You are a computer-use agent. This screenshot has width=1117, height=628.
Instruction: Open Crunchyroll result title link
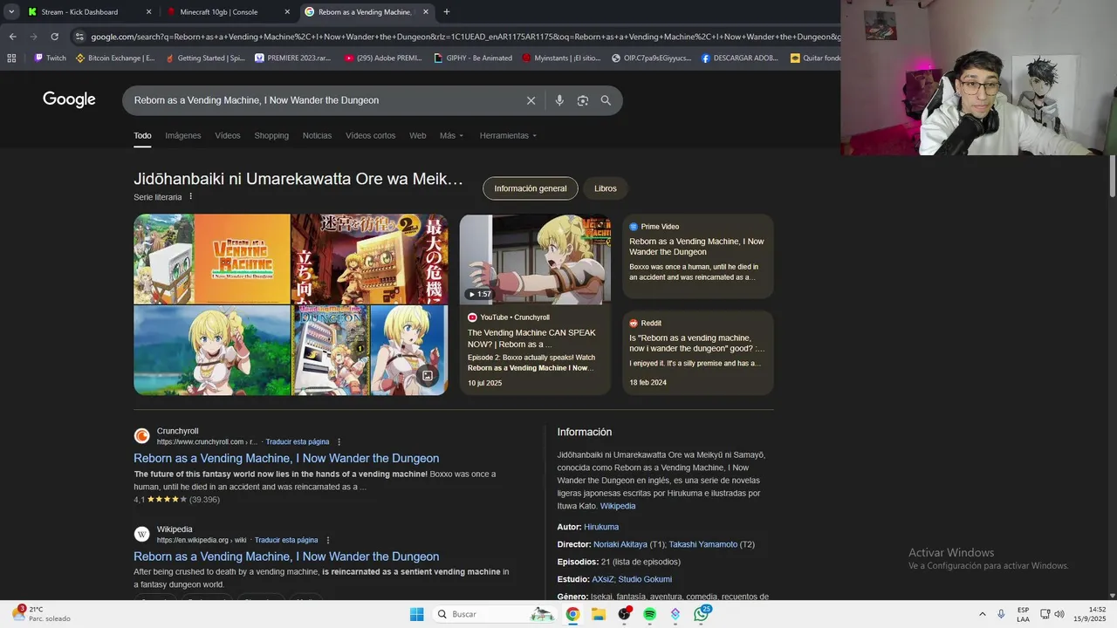286,459
